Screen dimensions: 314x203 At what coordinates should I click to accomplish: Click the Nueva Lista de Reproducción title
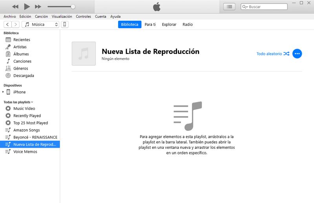151,51
